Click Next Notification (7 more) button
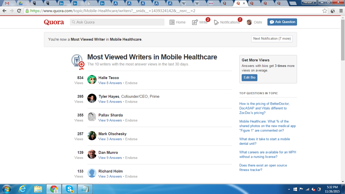The width and height of the screenshot is (345, 194). pos(272,39)
